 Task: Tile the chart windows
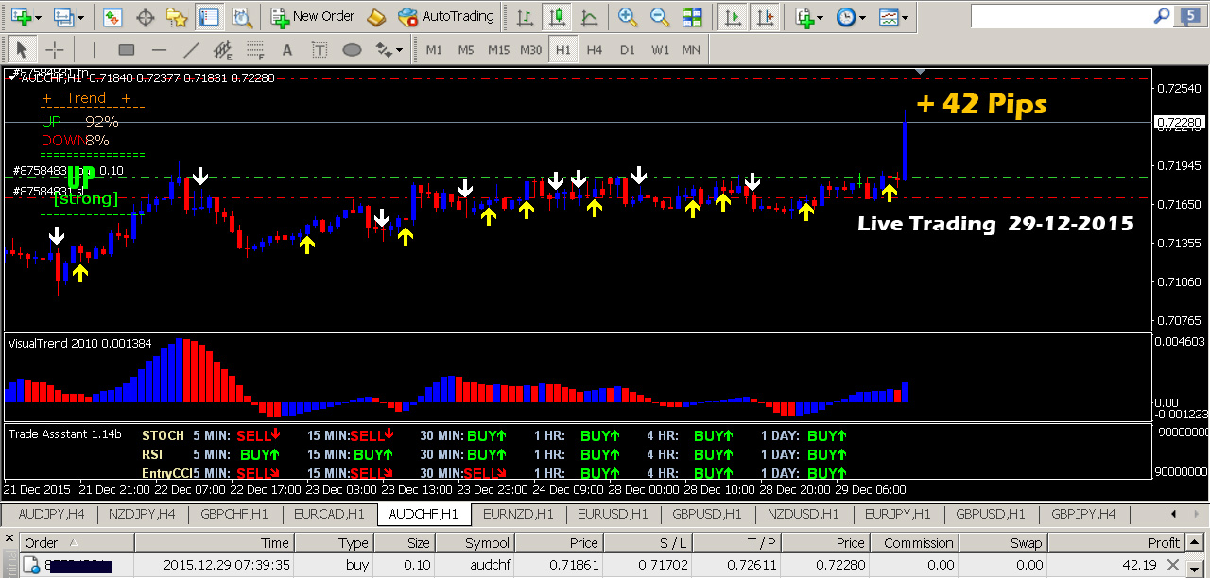693,16
